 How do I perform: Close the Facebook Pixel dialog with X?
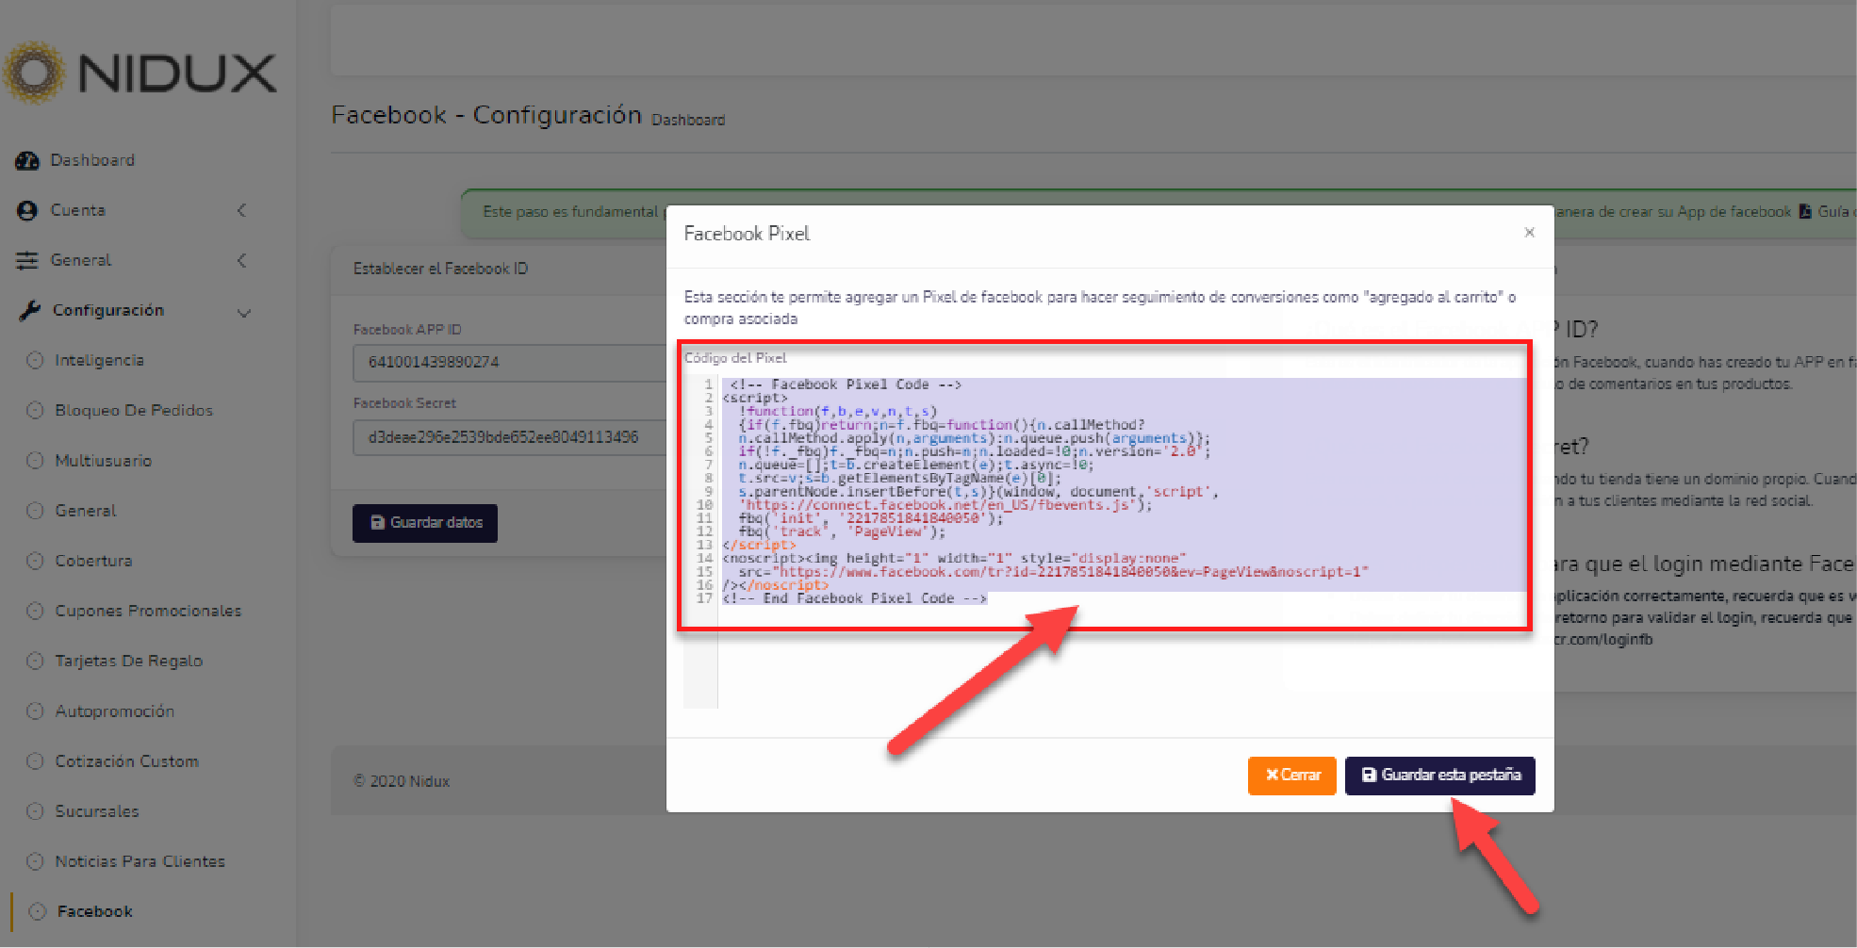[x=1529, y=233]
